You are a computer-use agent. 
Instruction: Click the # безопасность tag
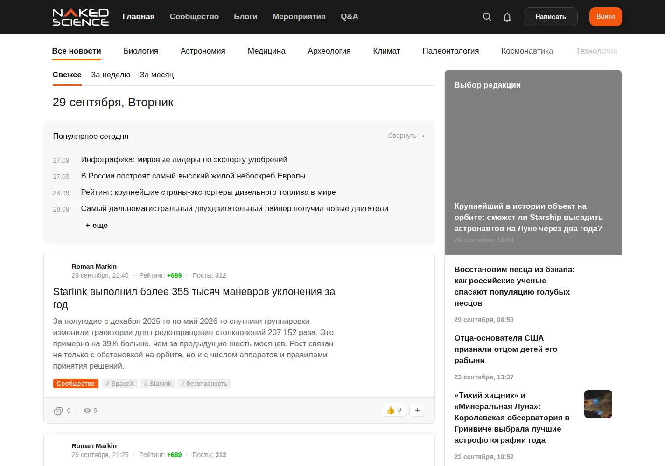click(x=204, y=384)
